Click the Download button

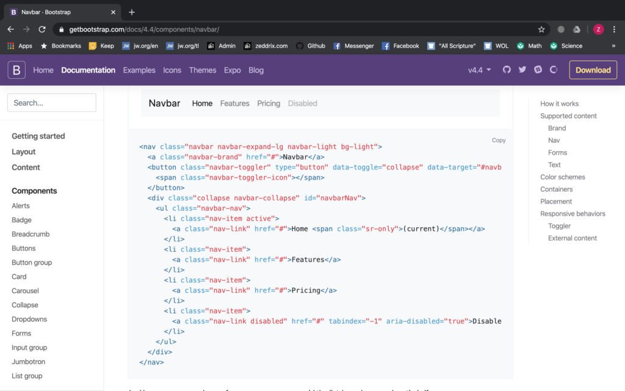[593, 70]
